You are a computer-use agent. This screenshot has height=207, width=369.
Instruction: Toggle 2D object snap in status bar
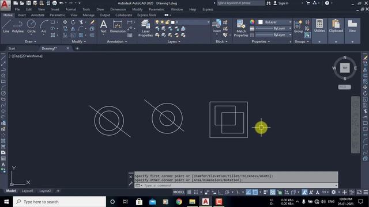pos(255,192)
